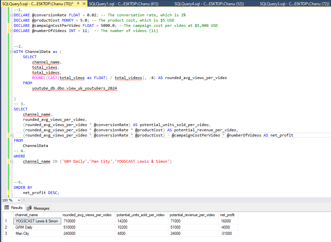The width and height of the screenshot is (331, 242).
Task: Collapse the channel_name IN line toggle
Action: coord(11,161)
